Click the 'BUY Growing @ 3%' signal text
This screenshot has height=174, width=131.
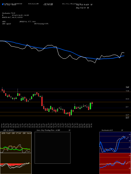pyautogui.click(x=41, y=24)
